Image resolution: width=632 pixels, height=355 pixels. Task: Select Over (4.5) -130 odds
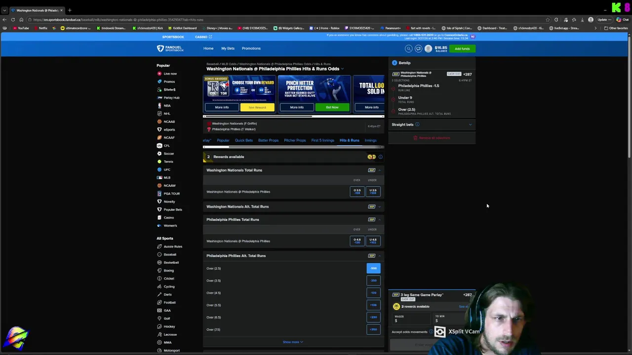pos(374,293)
